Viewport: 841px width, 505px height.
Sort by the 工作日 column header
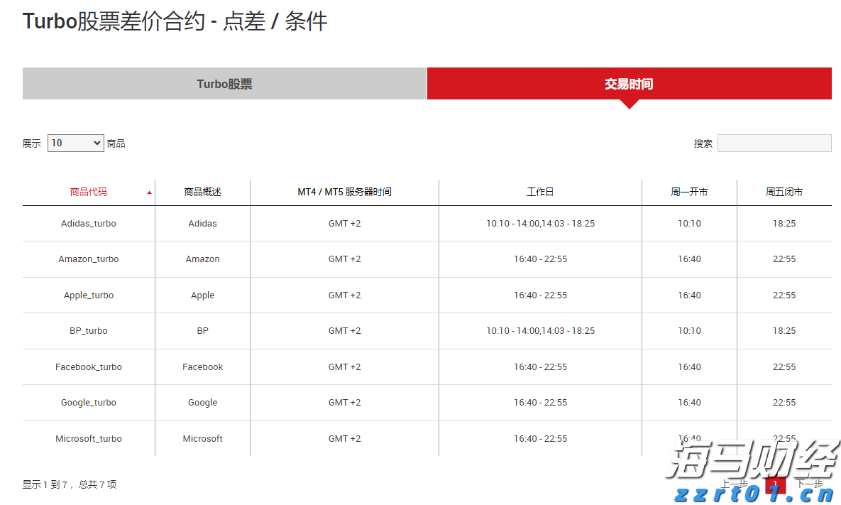(540, 192)
